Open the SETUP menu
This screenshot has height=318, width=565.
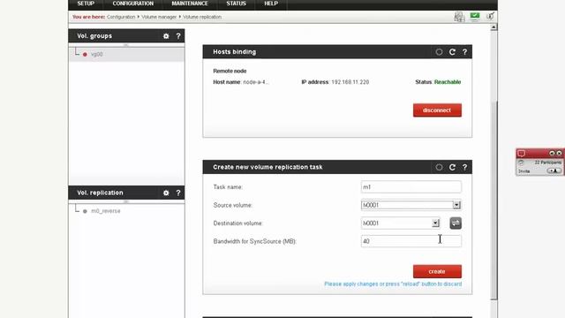click(x=86, y=4)
